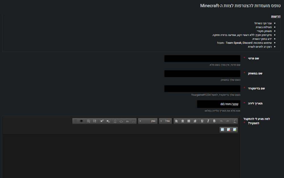
Task: Toggle justify text alignment
Action: pos(189,121)
